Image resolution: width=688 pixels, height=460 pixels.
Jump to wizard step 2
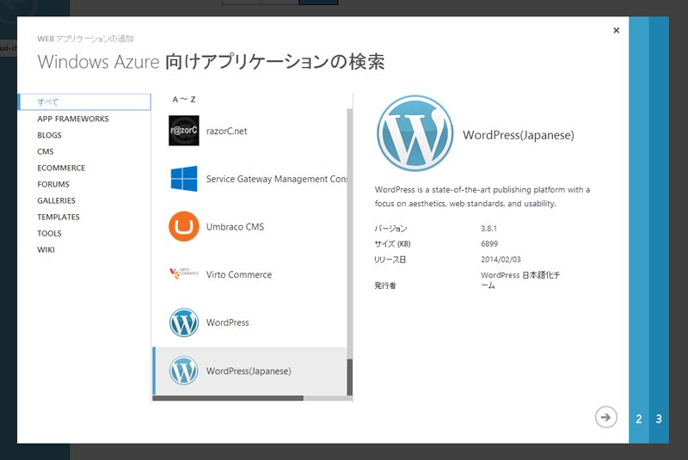(639, 419)
